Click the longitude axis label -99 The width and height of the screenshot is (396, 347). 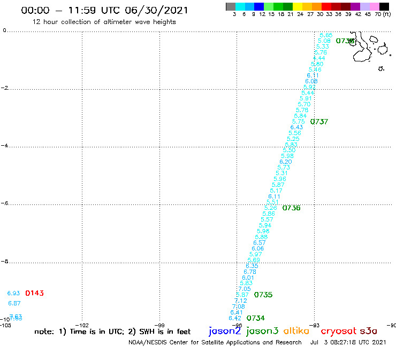[x=159, y=325]
